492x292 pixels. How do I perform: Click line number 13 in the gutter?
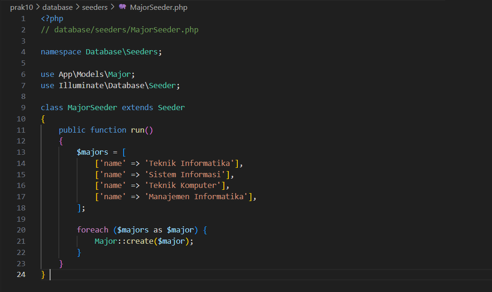tap(21, 152)
